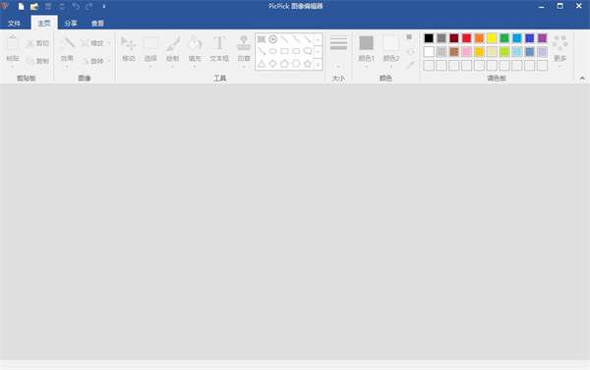Switch to the 分享 tab
Viewport: 590px width, 370px height.
(71, 24)
